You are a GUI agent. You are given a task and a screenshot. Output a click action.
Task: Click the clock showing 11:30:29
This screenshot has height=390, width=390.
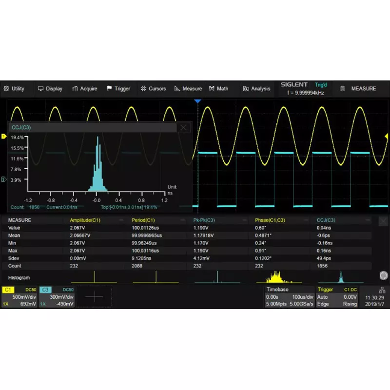coord(374,297)
